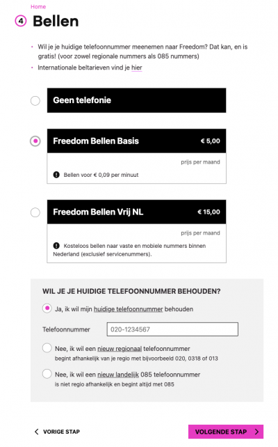Select the Freedom Bellen Basis radio button

pyautogui.click(x=35, y=141)
